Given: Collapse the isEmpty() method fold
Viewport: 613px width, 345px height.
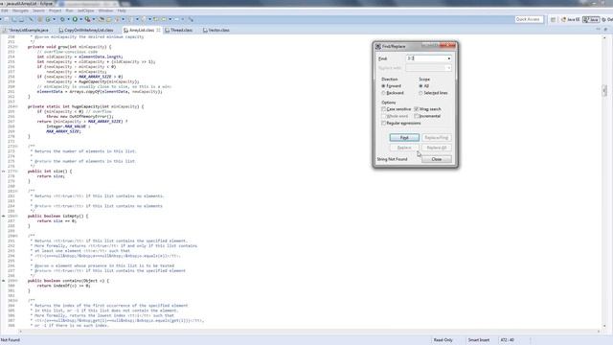Looking at the screenshot, I should click(x=16, y=216).
